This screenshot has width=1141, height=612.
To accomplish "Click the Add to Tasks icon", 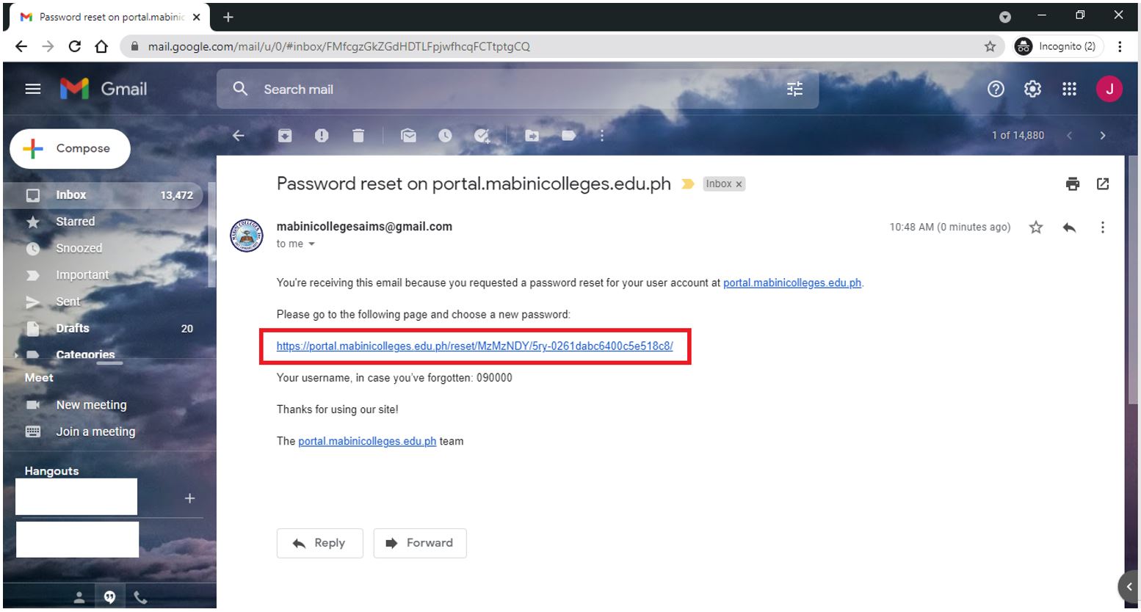I will (x=482, y=136).
